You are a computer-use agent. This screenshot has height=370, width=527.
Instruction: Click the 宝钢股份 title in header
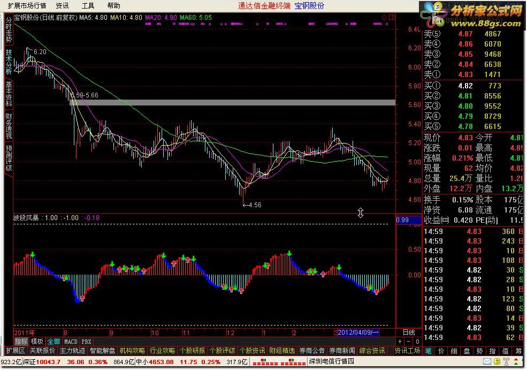click(309, 6)
